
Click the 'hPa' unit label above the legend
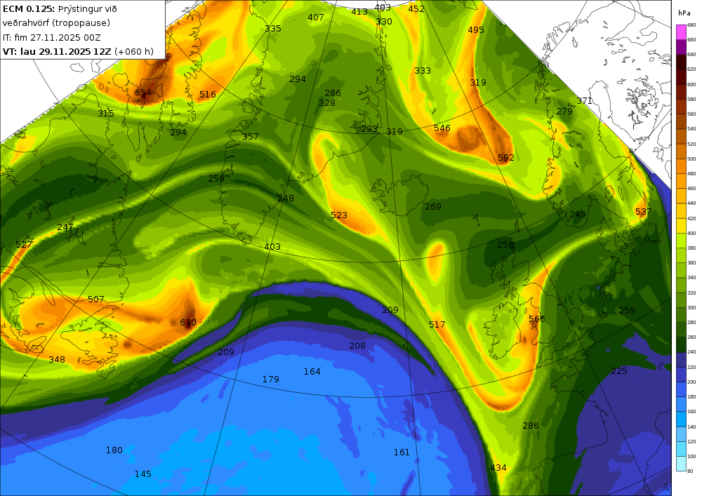[684, 13]
